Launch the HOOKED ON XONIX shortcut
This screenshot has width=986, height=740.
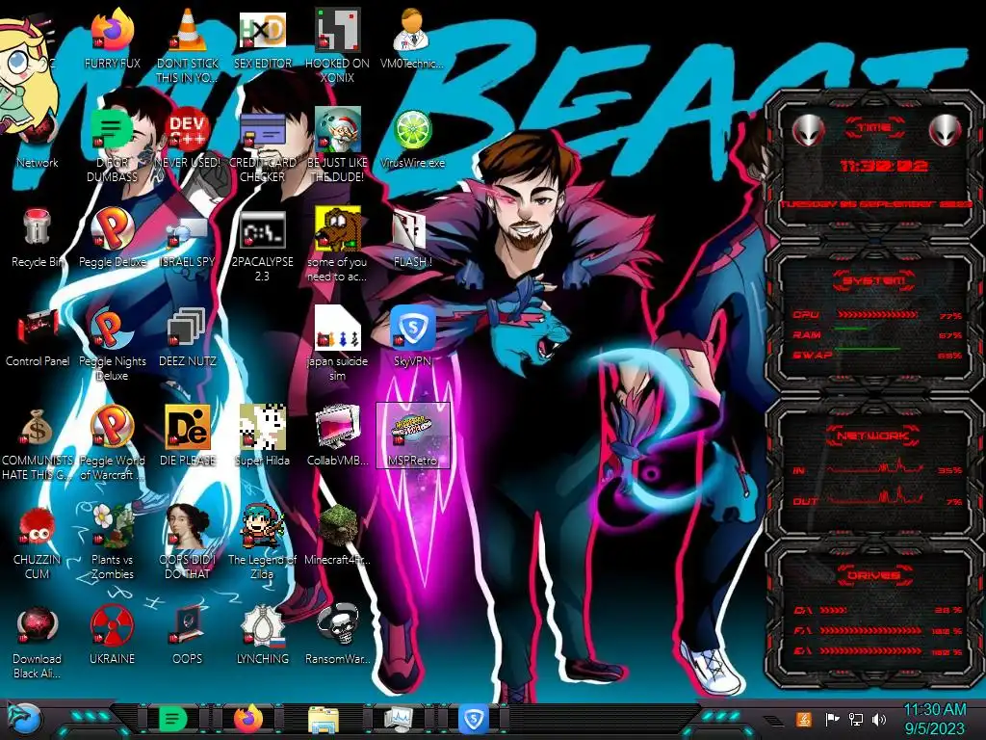(337, 47)
